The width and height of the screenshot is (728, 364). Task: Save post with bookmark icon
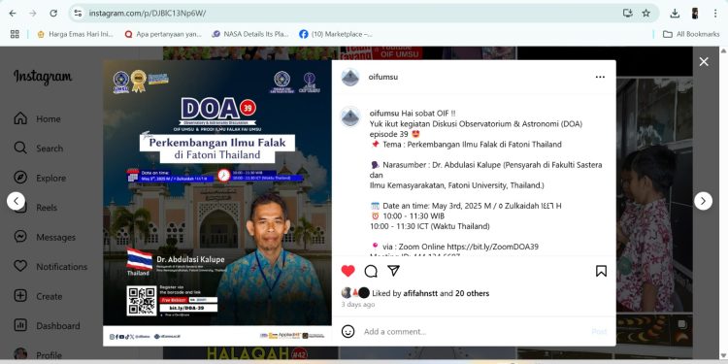[x=601, y=271]
